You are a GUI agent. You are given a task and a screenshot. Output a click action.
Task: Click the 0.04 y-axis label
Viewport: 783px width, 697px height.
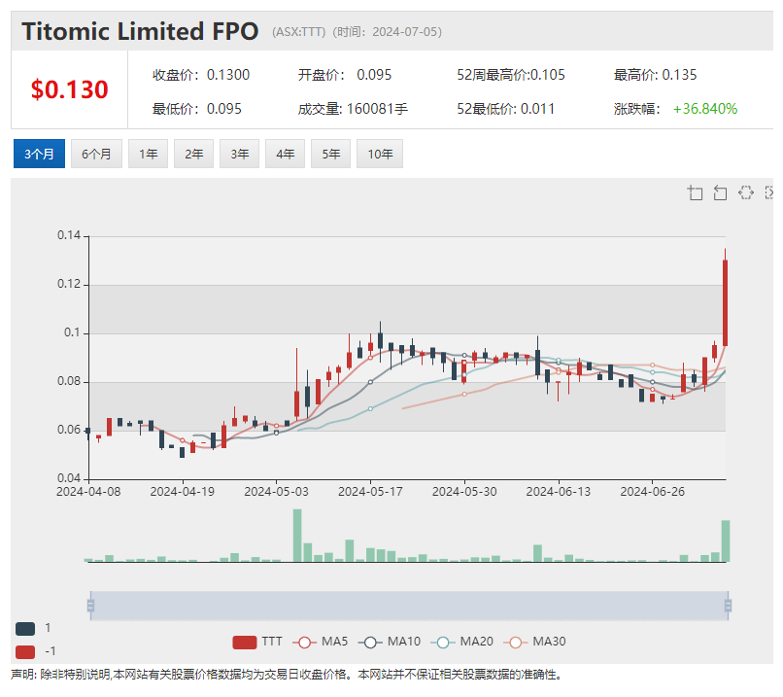click(68, 478)
